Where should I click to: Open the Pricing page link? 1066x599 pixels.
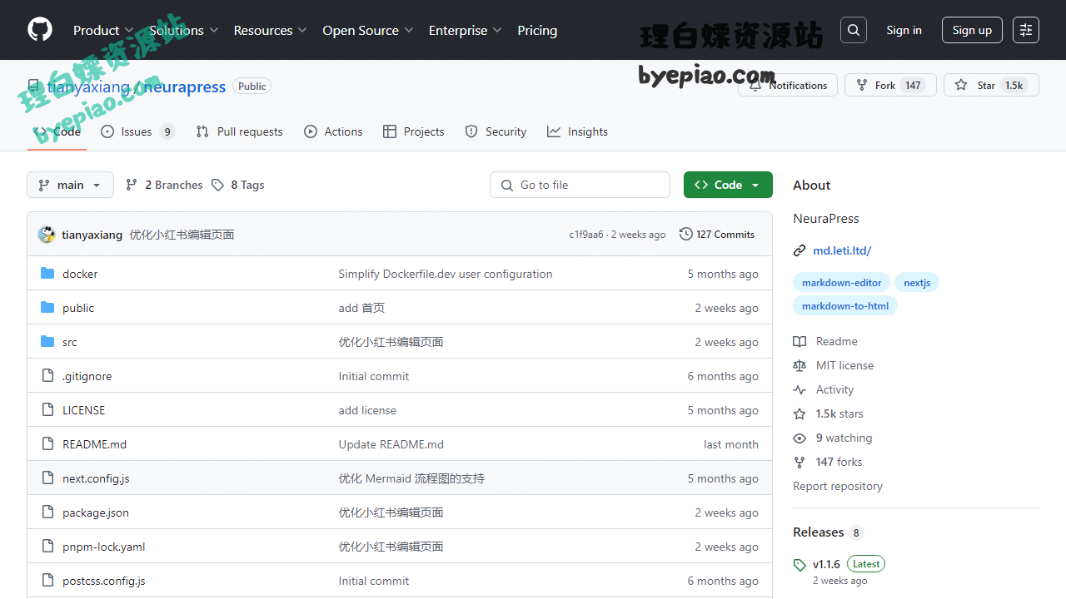point(537,30)
